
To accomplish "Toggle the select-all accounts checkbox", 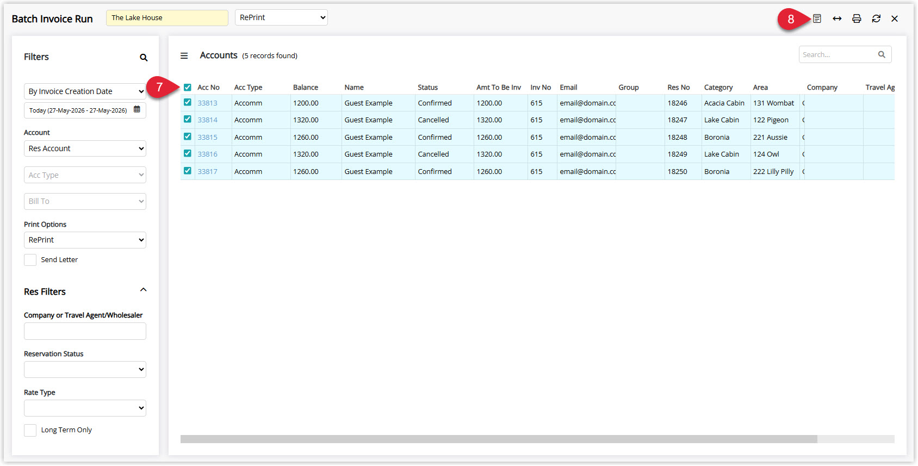I will [x=188, y=87].
